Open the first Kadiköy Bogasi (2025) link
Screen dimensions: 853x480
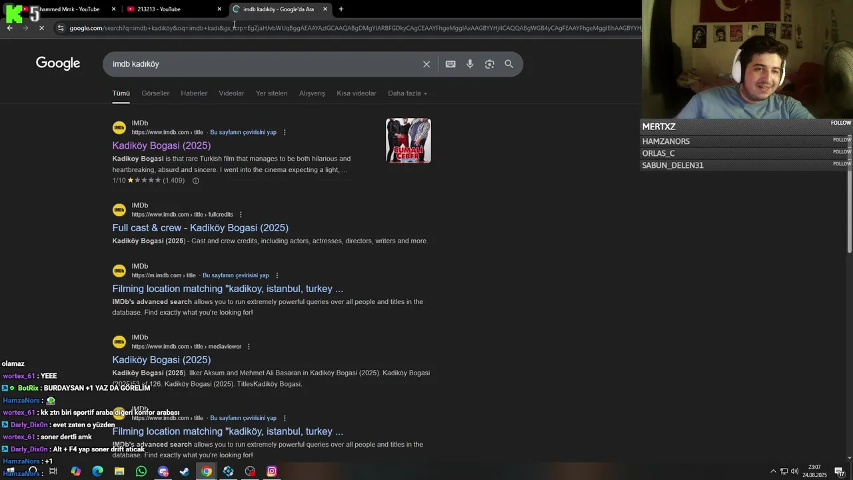[161, 145]
